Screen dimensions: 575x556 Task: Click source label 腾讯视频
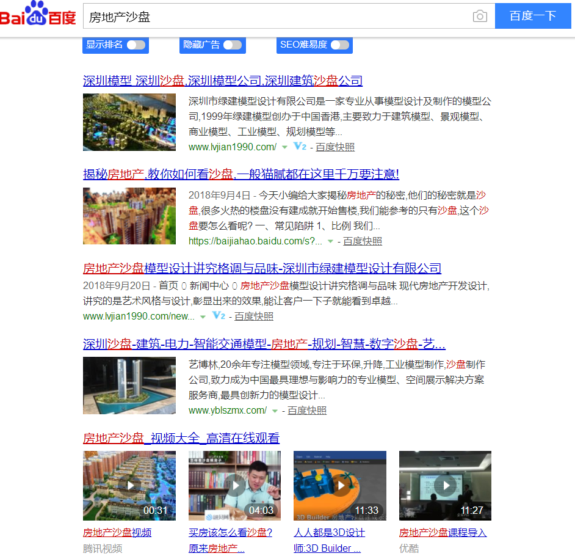point(103,549)
